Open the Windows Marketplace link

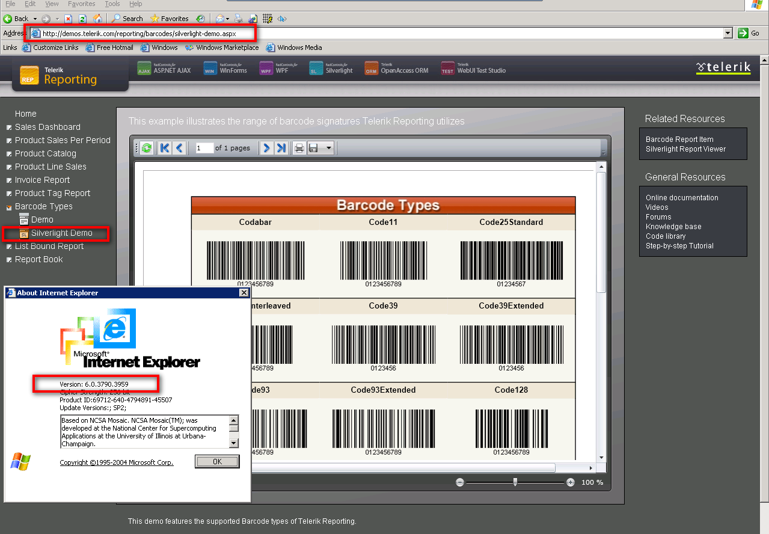coord(222,48)
